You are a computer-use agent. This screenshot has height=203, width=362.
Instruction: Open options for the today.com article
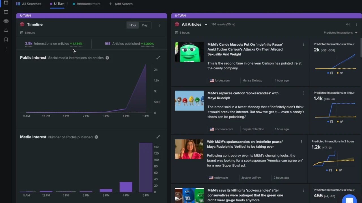(301, 142)
